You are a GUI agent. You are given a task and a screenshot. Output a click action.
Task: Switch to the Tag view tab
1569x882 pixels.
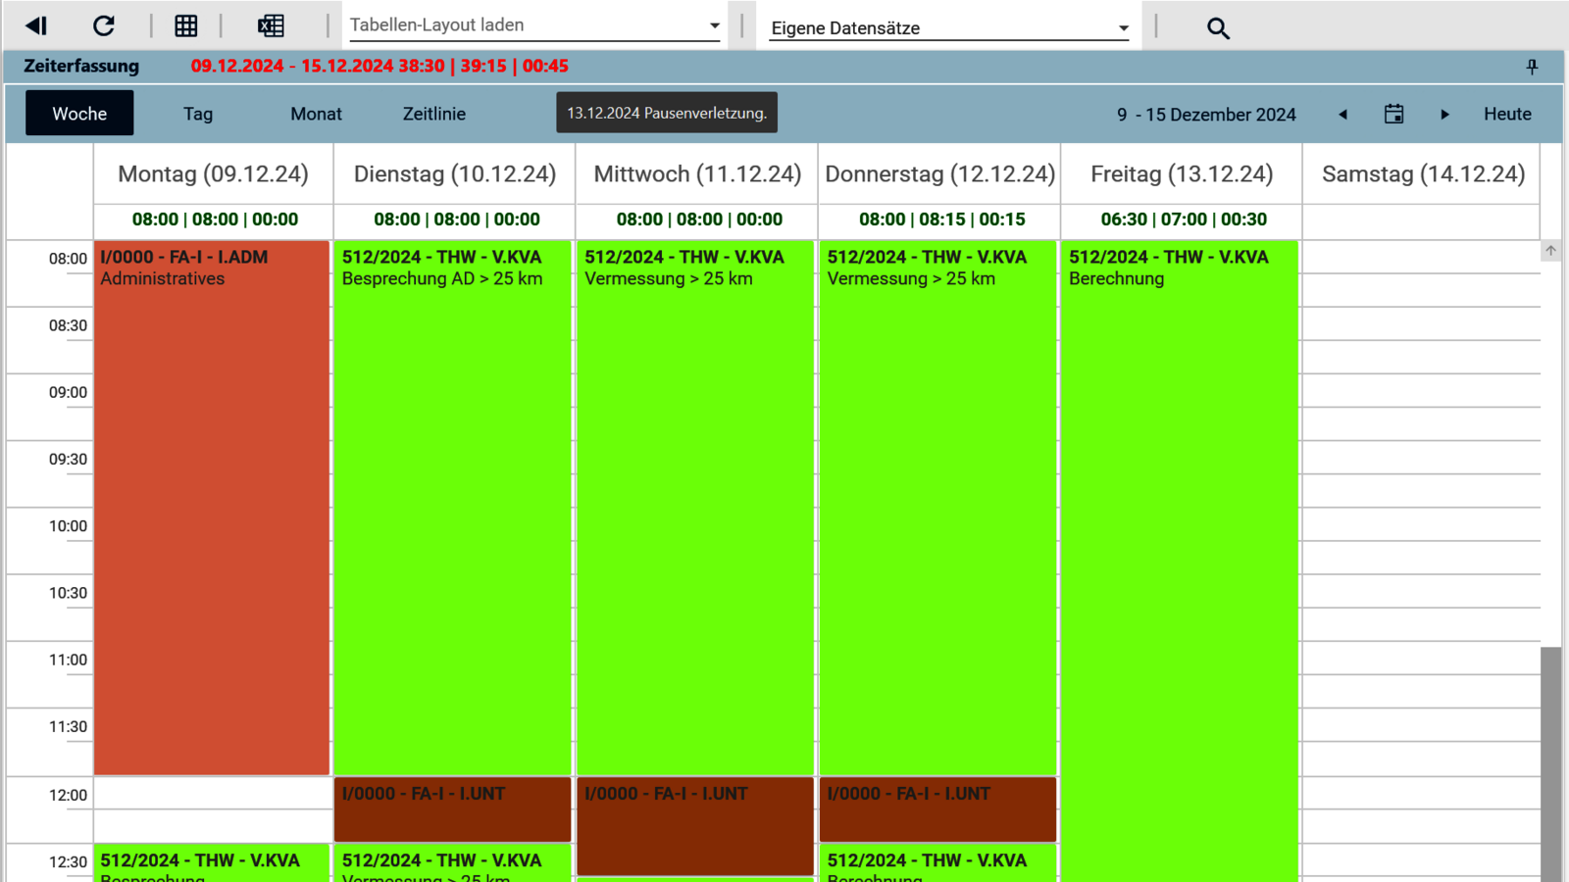(x=198, y=114)
